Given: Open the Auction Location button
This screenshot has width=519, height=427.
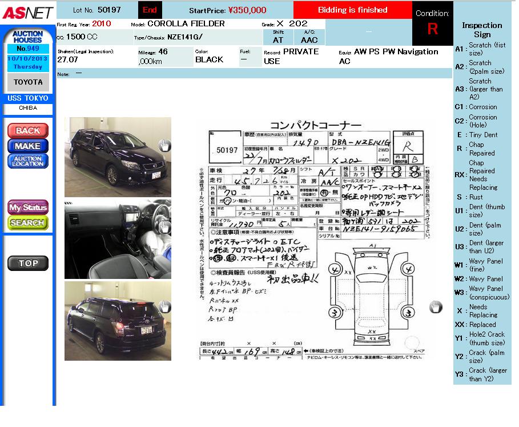Looking at the screenshot, I should click(27, 161).
